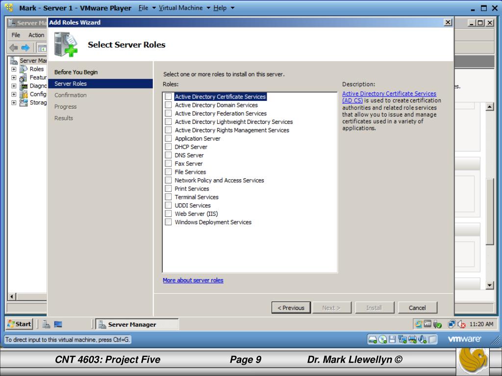Expand the Roles tree node
The height and width of the screenshot is (376, 502).
point(14,69)
